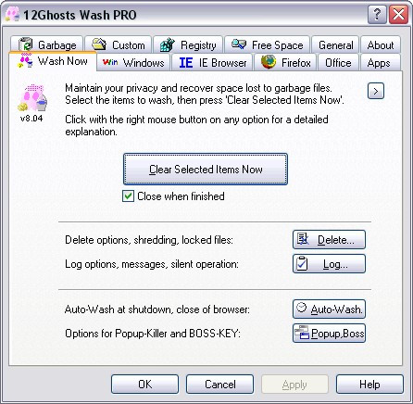This screenshot has width=413, height=404.
Task: Click Clear Selected Items Now
Action: click(206, 169)
